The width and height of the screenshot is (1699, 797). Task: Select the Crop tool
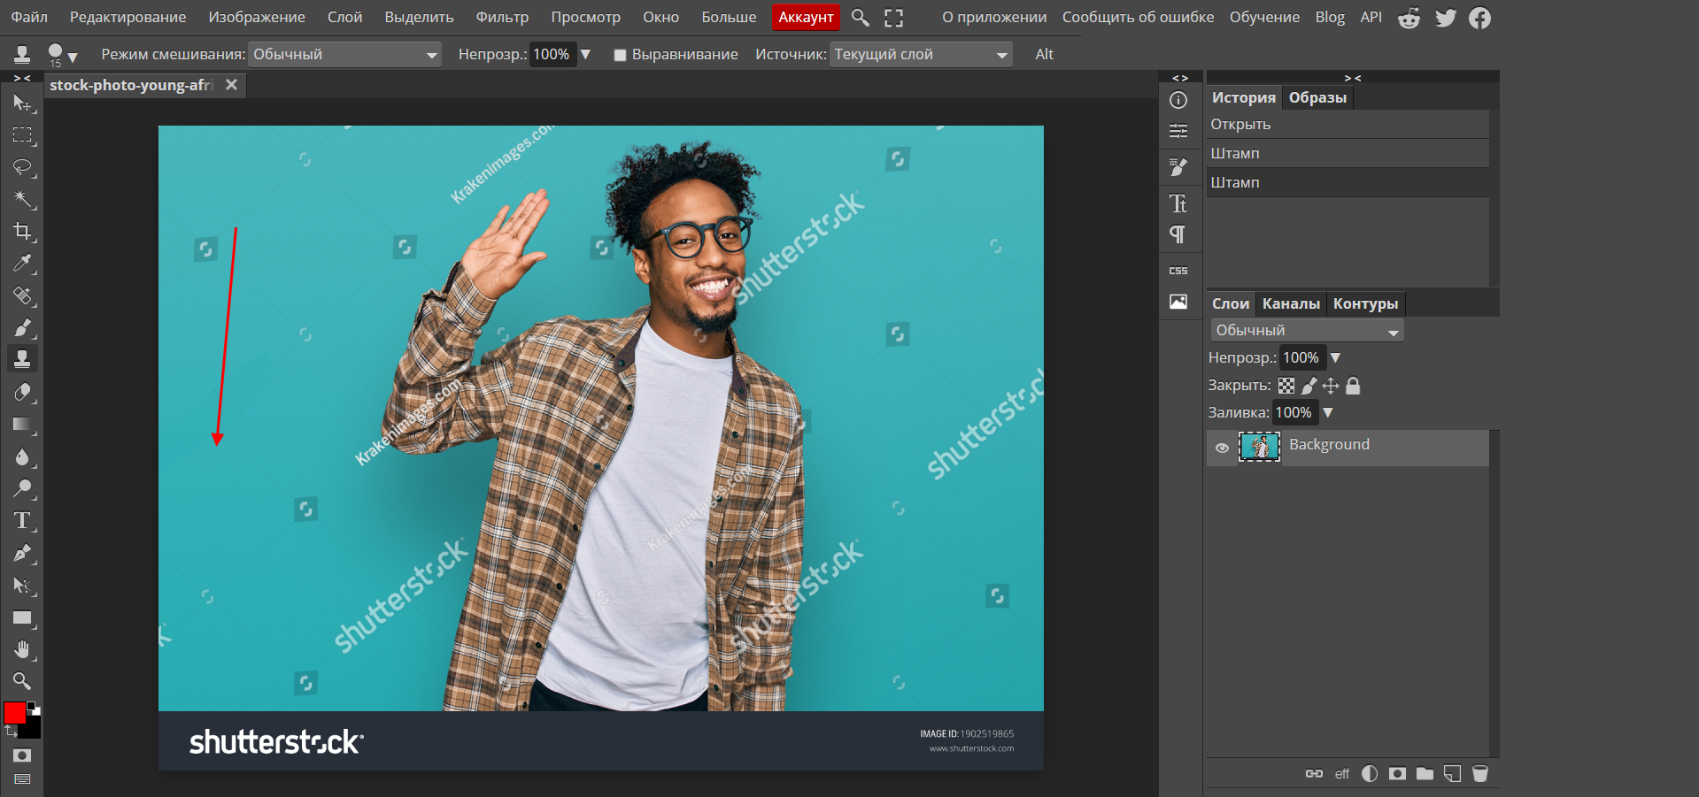tap(22, 232)
